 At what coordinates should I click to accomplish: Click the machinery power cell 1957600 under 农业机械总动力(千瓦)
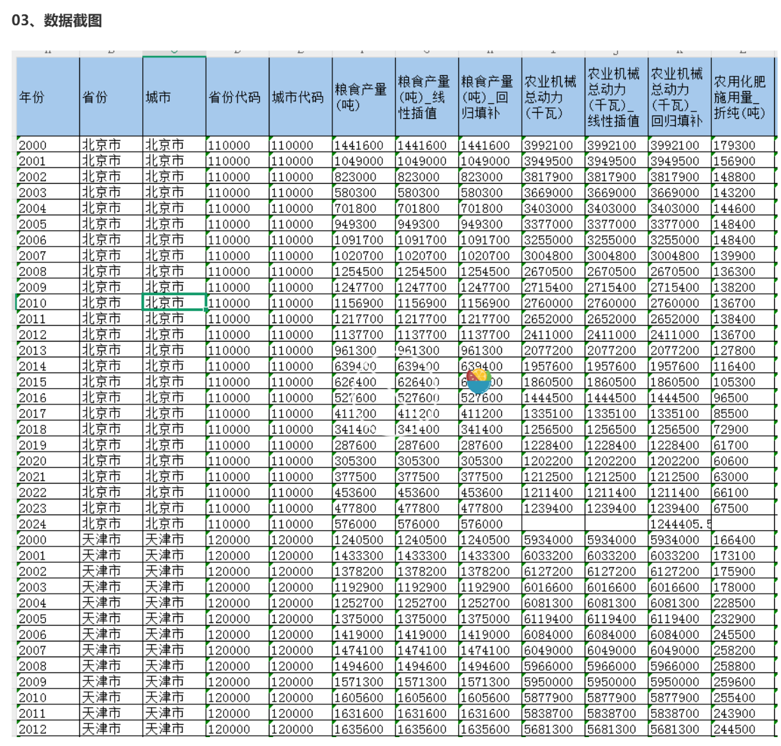coord(554,365)
